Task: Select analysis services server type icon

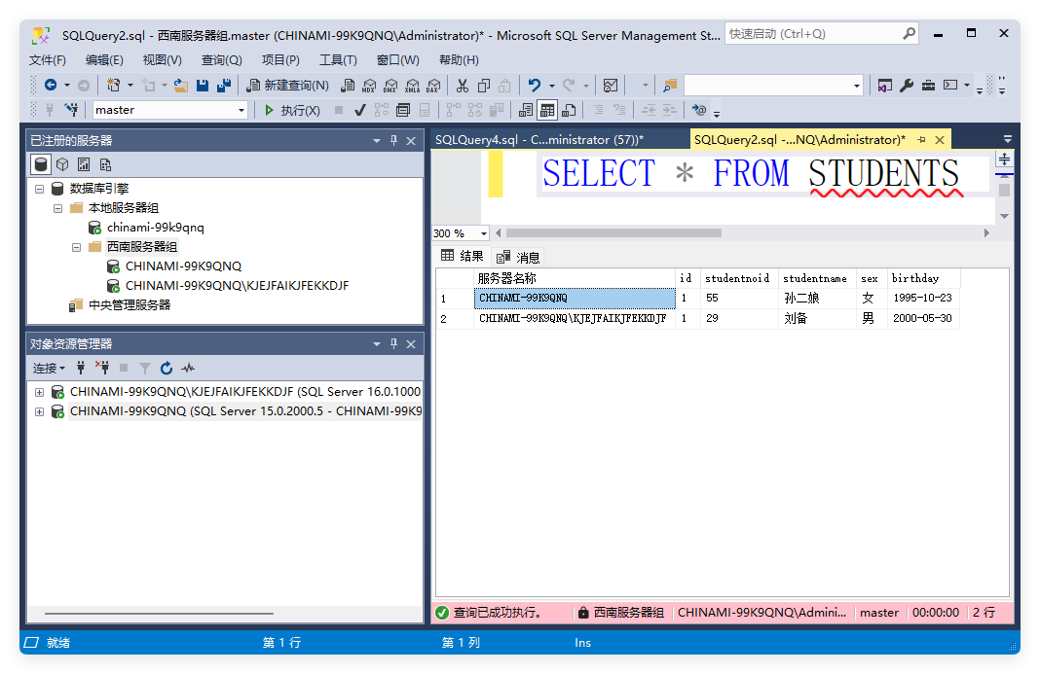Action: (62, 164)
